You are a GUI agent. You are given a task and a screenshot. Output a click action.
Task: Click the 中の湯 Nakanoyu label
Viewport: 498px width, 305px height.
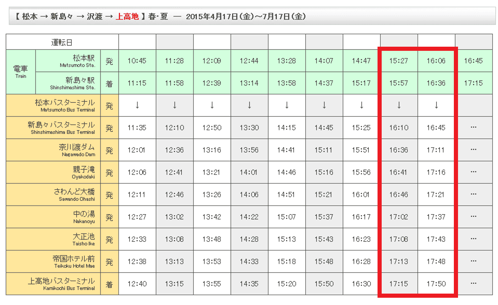click(53, 217)
